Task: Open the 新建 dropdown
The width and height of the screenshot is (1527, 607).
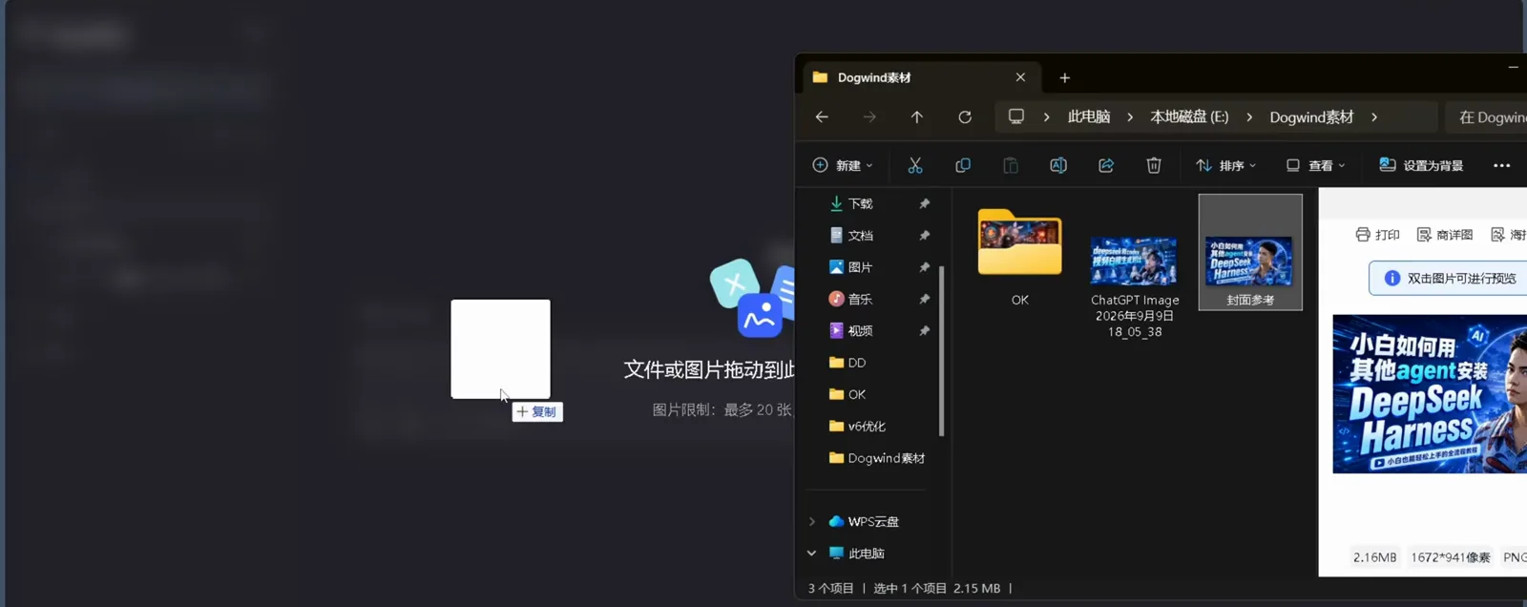Action: (843, 165)
